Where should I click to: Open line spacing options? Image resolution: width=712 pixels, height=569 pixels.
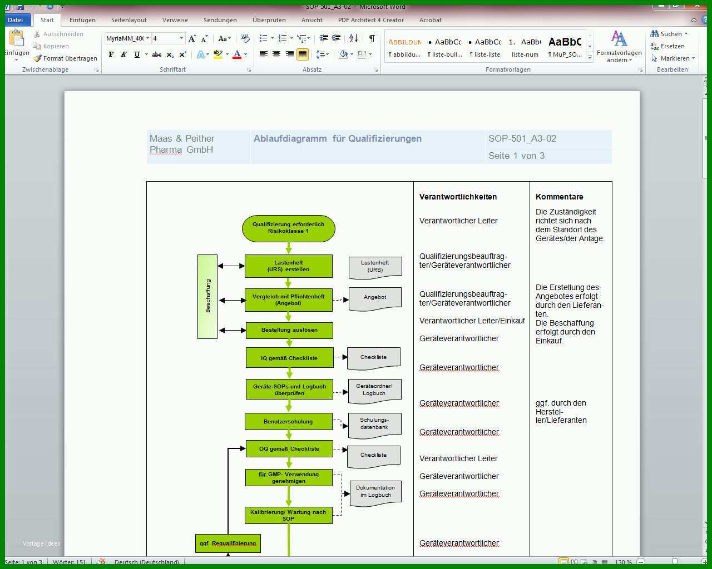click(x=322, y=54)
